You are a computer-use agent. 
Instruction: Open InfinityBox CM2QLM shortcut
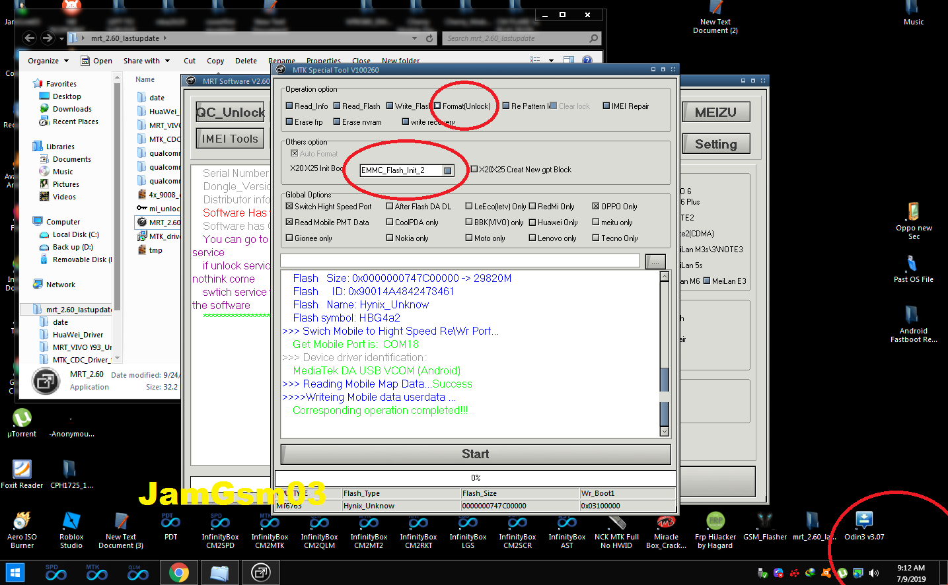(319, 530)
